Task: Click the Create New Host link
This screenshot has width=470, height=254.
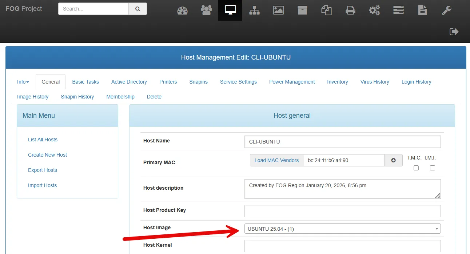Action: 47,155
